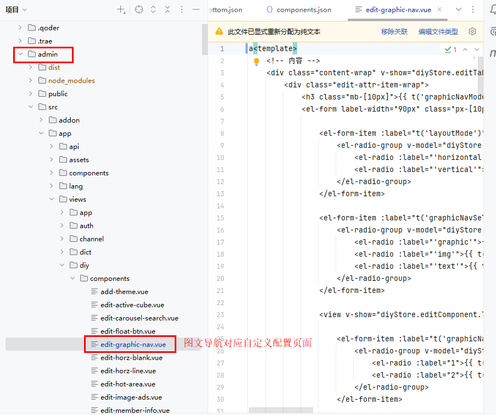496x415 pixels.
Task: Click 移除关联 link
Action: click(394, 32)
